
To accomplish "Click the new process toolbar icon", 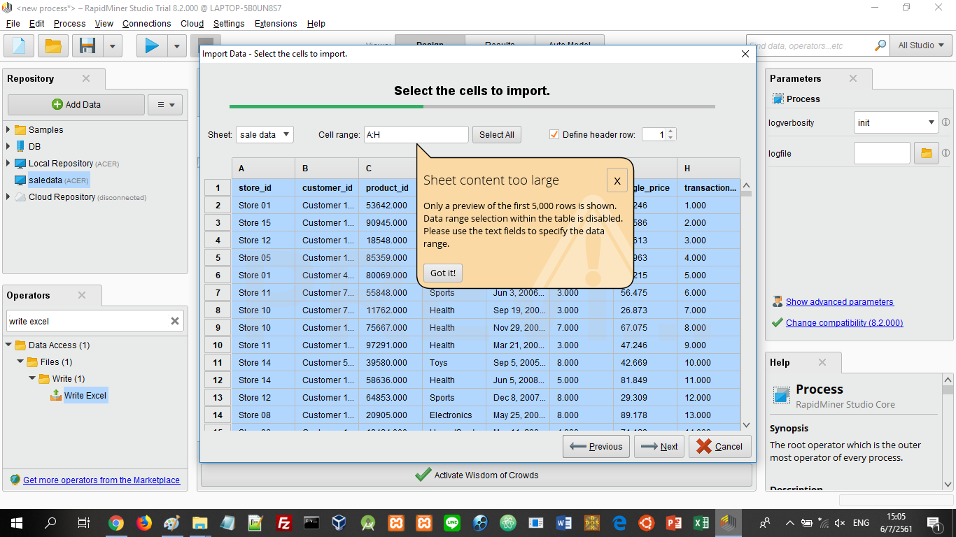I will pos(19,46).
